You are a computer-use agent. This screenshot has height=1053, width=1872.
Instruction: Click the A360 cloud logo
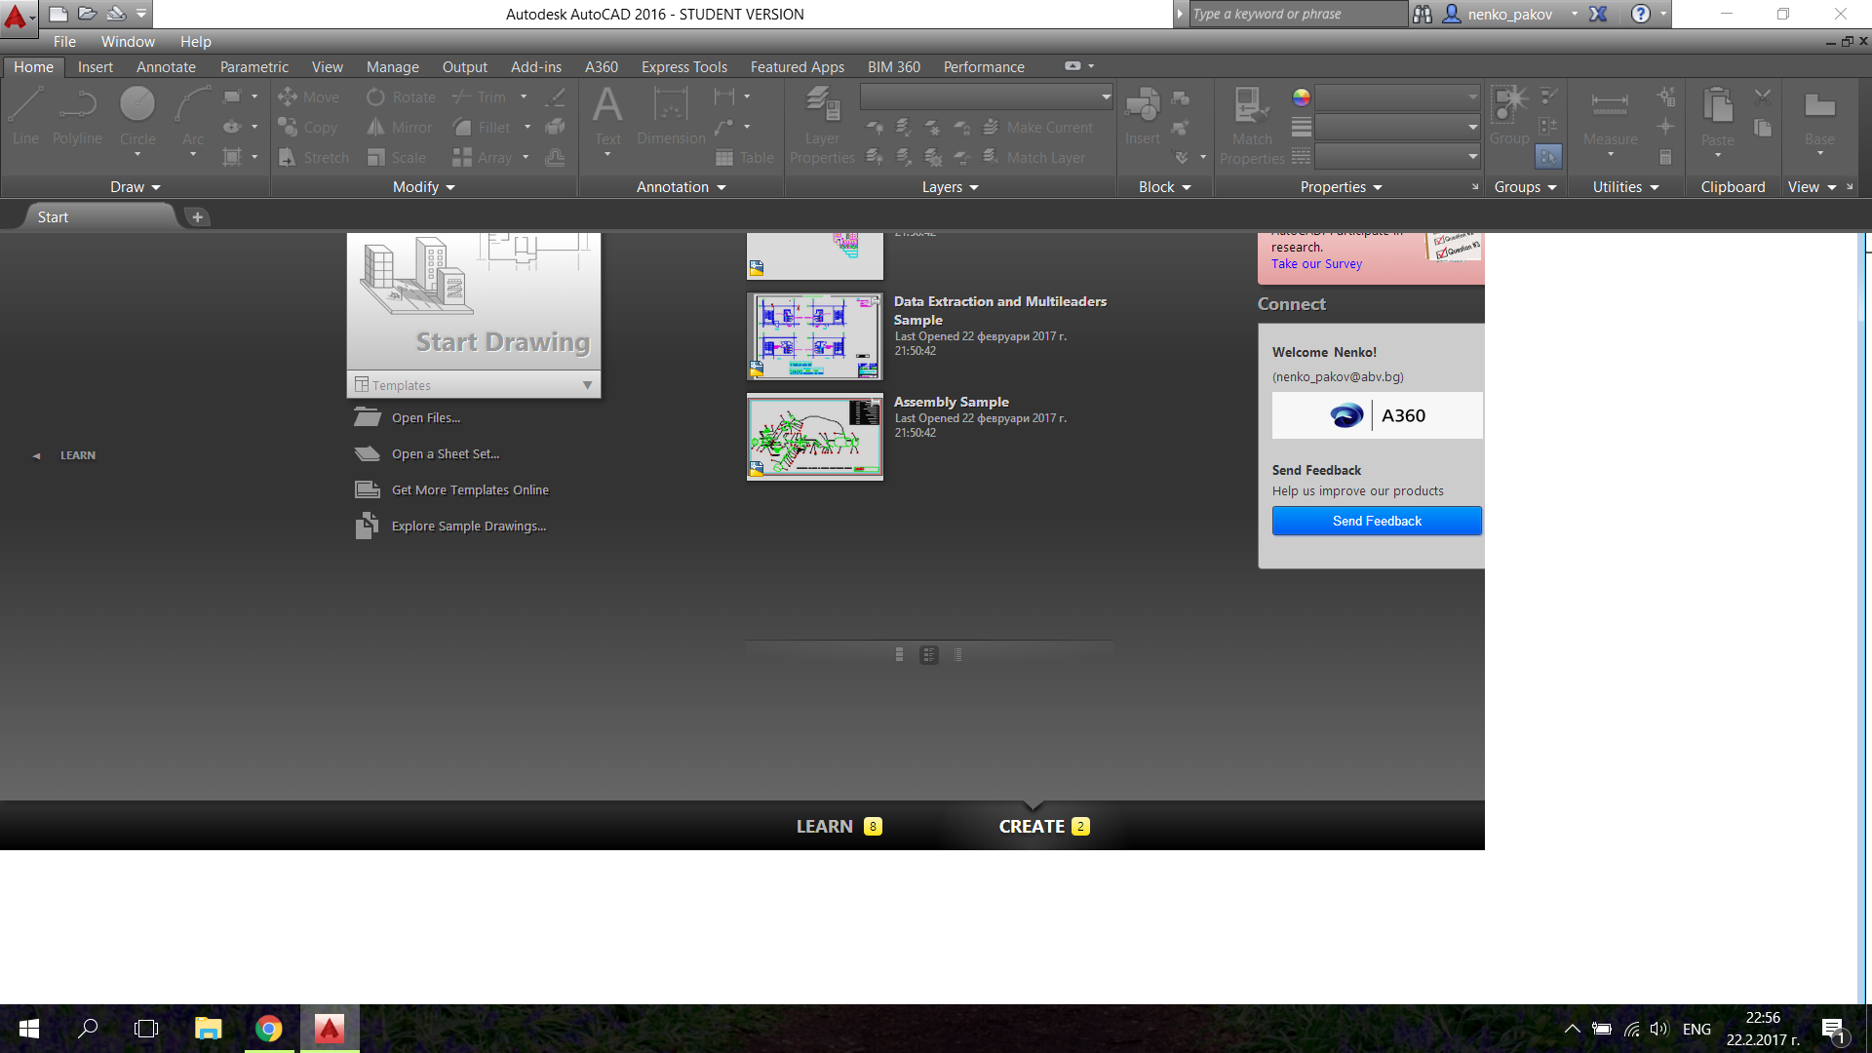coord(1346,415)
